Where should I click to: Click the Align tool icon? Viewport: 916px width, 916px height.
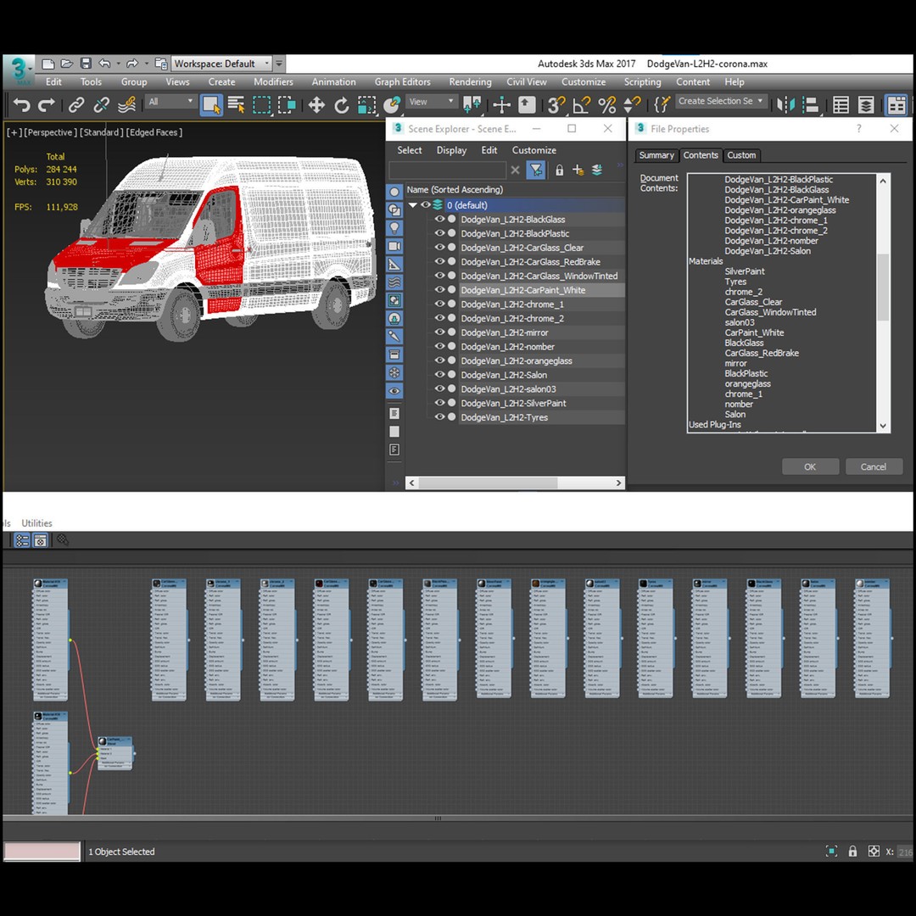coord(811,105)
